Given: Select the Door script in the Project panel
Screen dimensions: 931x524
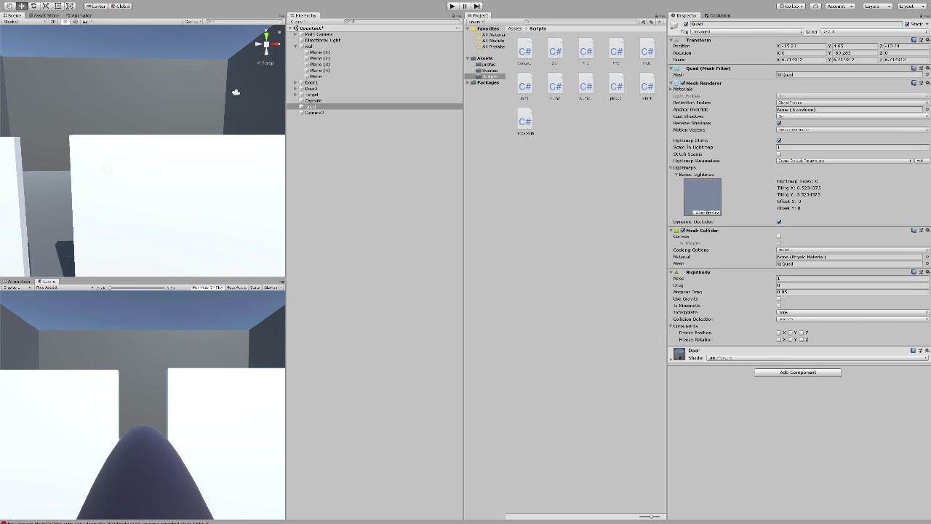Looking at the screenshot, I should coord(555,51).
